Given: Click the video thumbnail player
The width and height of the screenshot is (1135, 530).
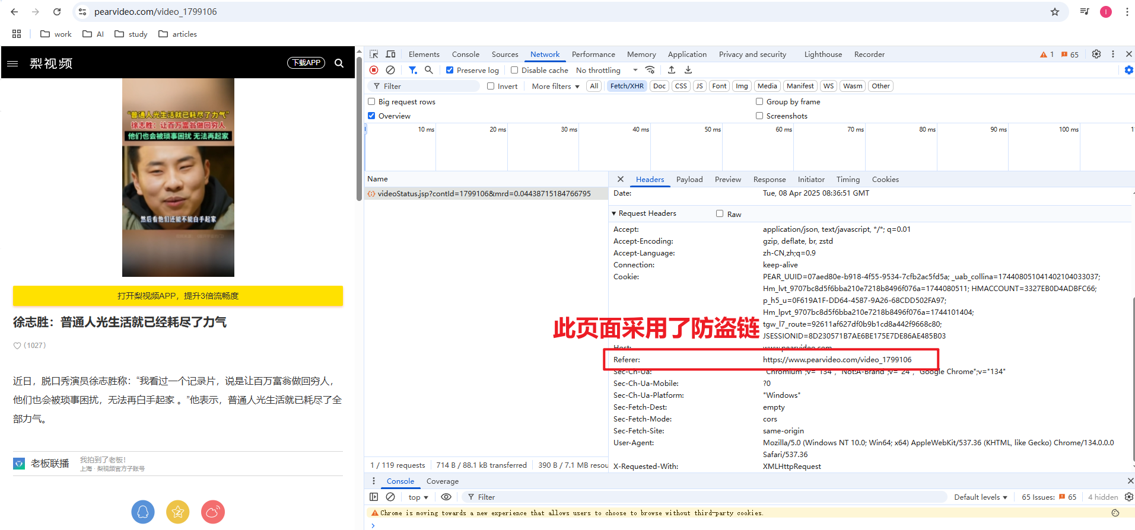Looking at the screenshot, I should [178, 177].
